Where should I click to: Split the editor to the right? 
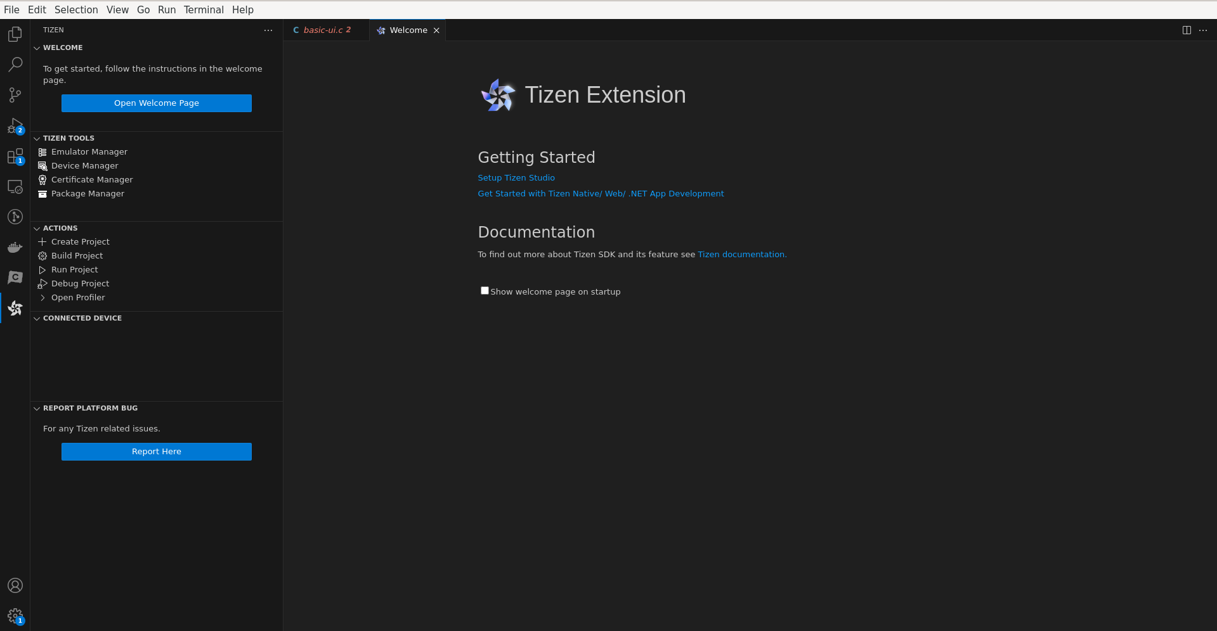[1187, 30]
